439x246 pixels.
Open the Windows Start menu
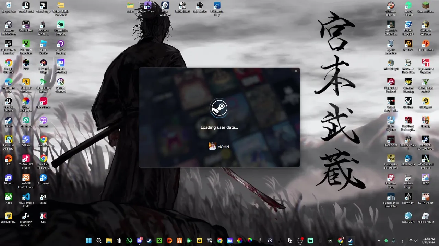pos(89,241)
